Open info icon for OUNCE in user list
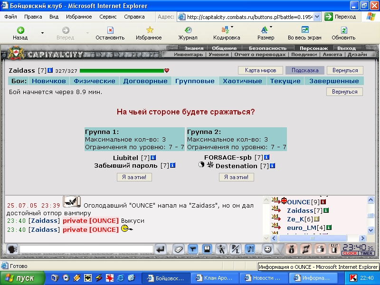The width and height of the screenshot is (380, 285). pyautogui.click(x=323, y=201)
